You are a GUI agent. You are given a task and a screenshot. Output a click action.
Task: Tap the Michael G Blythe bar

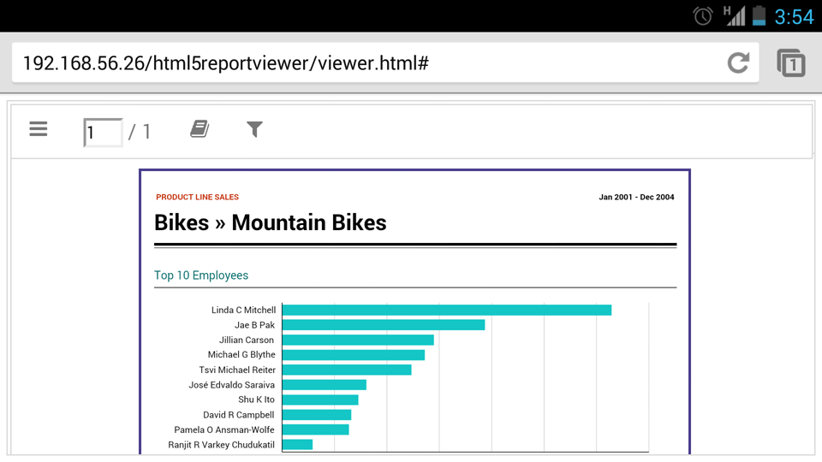point(353,355)
